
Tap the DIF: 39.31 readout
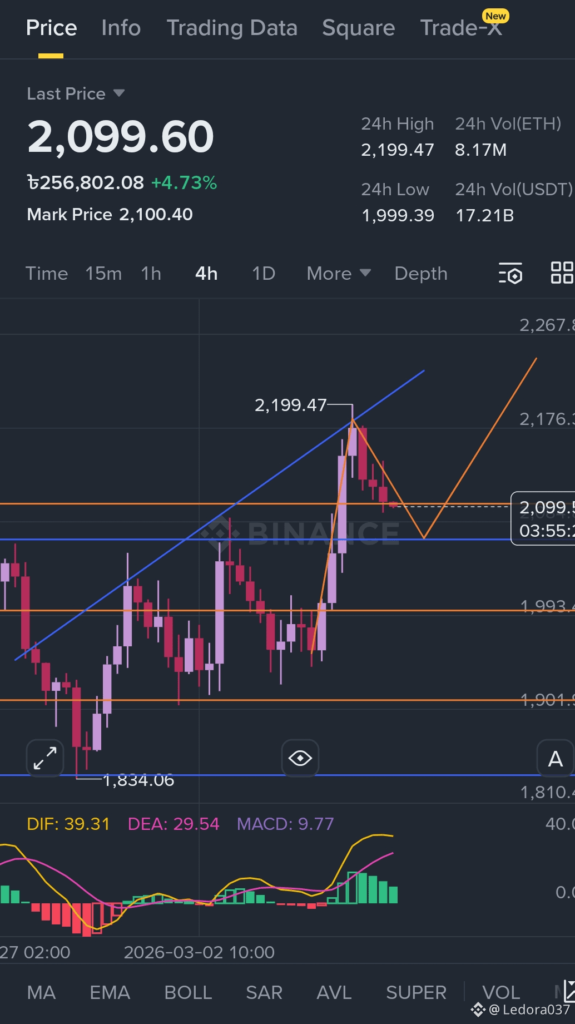[68, 823]
